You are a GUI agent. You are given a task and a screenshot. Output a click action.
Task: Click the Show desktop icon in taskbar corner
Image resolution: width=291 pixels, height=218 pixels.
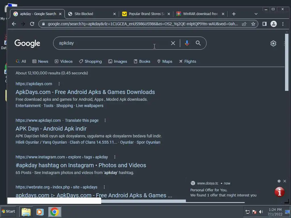288,212
